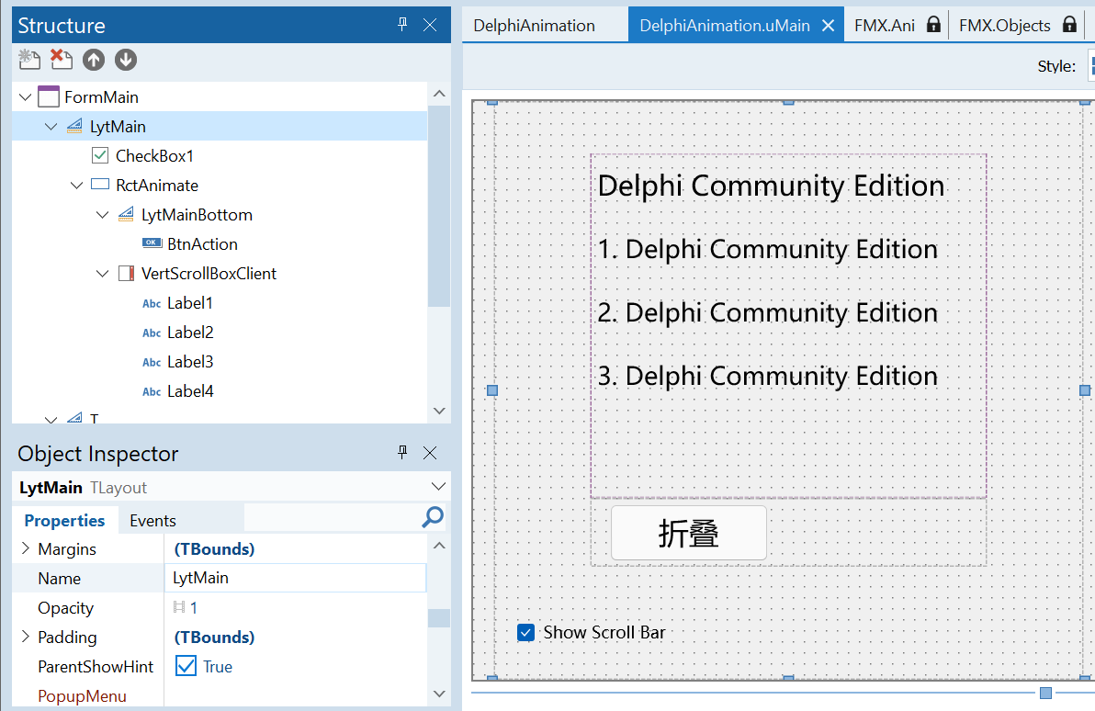Expand the Margins property
1095x711 pixels.
pyautogui.click(x=24, y=548)
